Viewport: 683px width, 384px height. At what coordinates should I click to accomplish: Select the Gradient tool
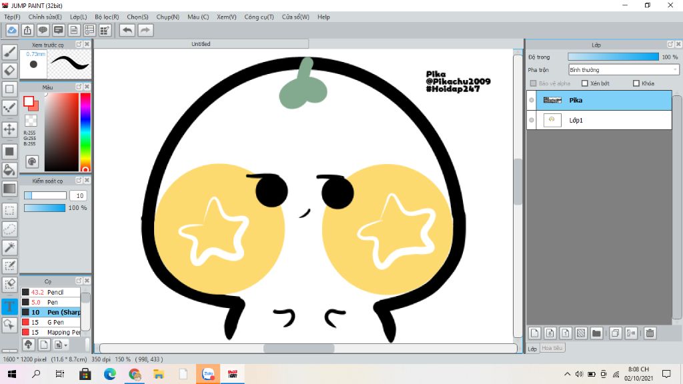tap(9, 189)
